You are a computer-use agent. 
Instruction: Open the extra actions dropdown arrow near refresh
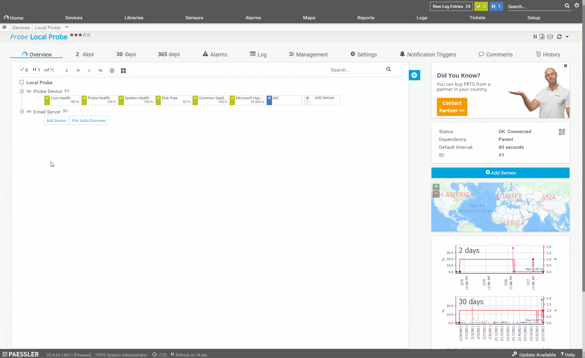(x=567, y=37)
